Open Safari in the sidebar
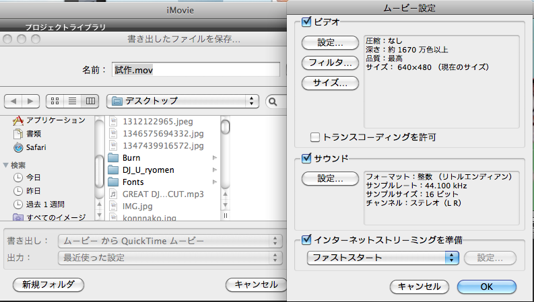This screenshot has width=534, height=302. [x=36, y=147]
